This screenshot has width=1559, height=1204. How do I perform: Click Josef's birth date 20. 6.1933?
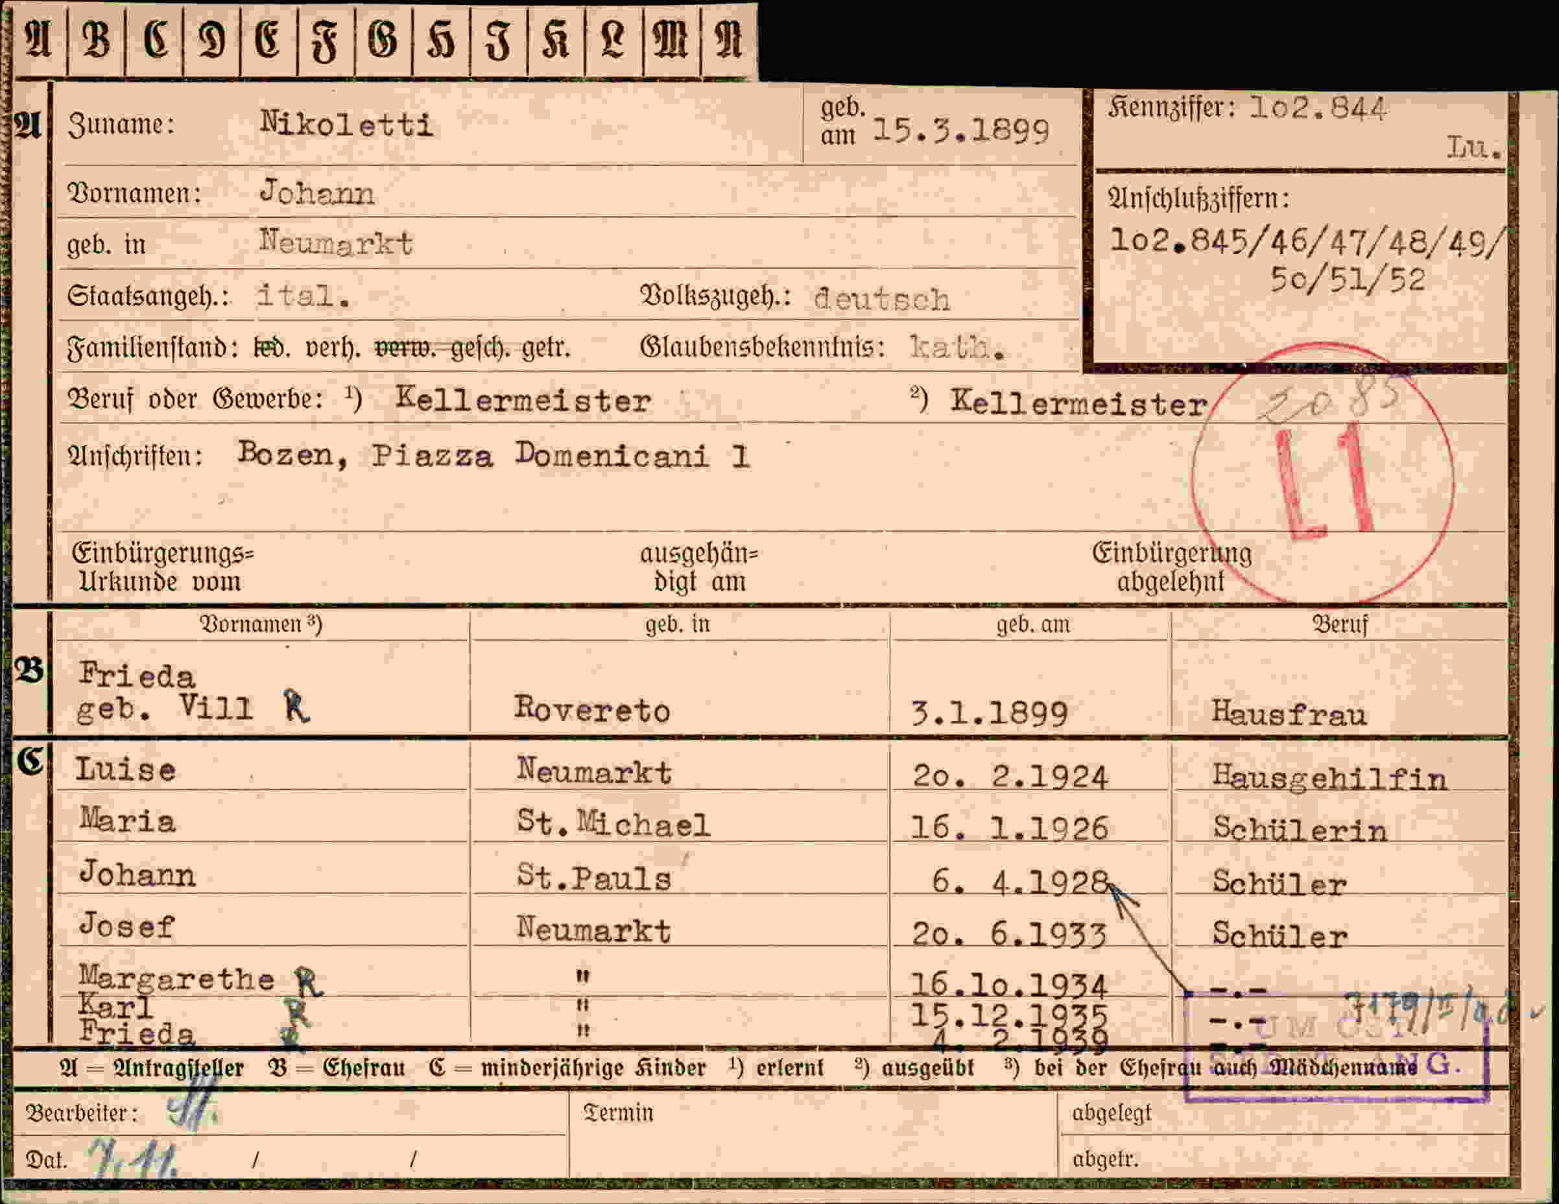click(1009, 934)
